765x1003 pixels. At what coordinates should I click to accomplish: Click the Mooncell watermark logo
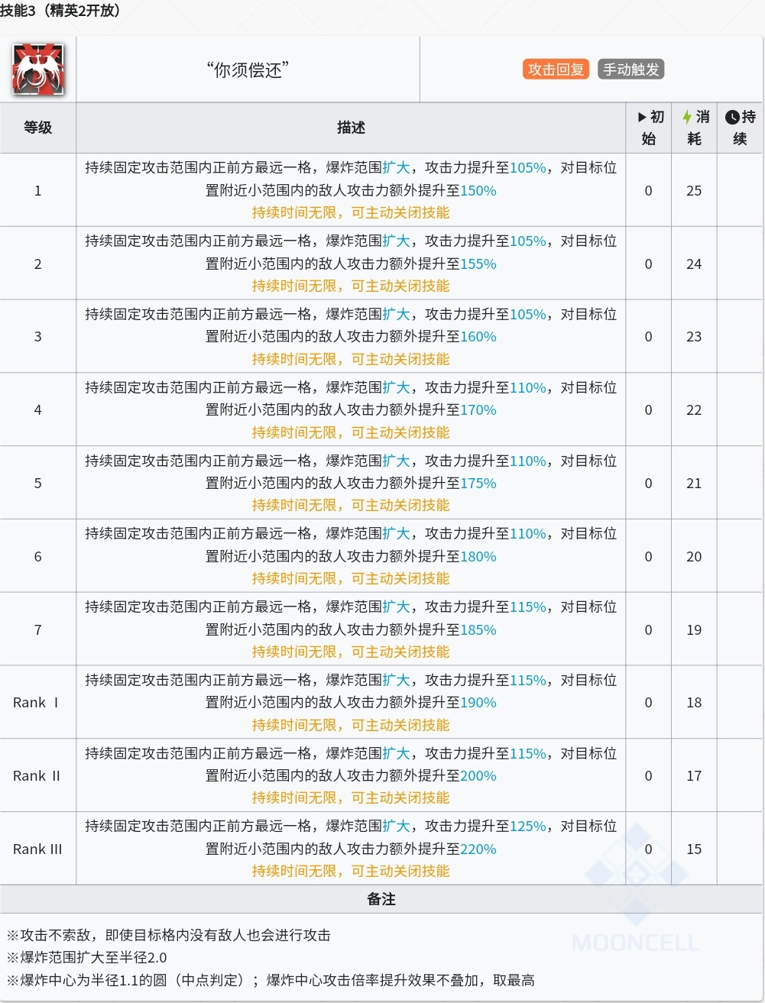coord(635,886)
